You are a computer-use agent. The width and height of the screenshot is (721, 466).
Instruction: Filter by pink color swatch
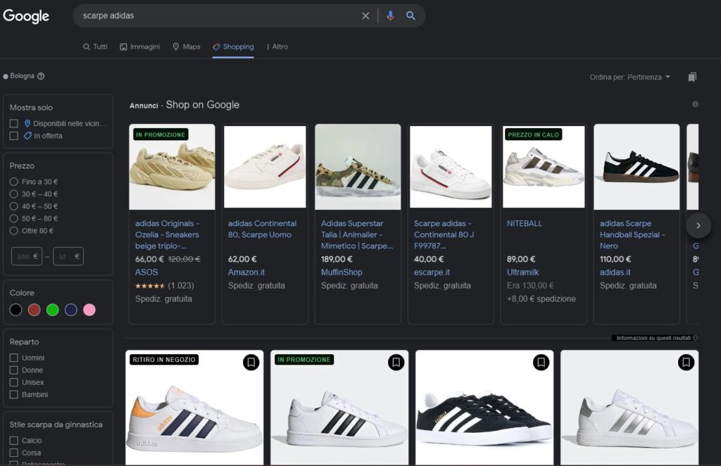(89, 310)
